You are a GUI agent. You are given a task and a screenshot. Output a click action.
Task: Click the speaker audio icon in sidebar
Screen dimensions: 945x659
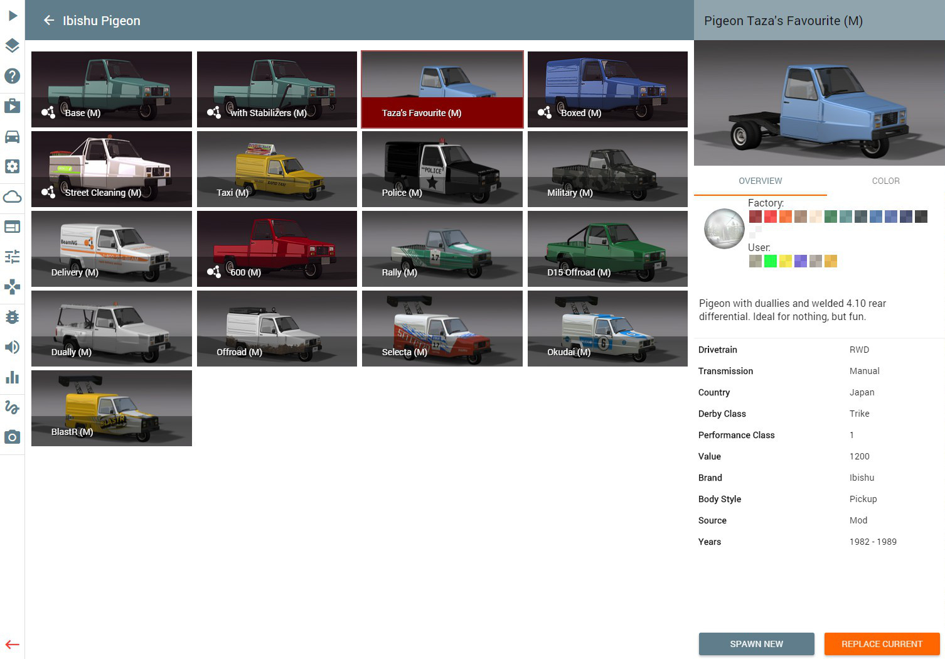(x=13, y=347)
